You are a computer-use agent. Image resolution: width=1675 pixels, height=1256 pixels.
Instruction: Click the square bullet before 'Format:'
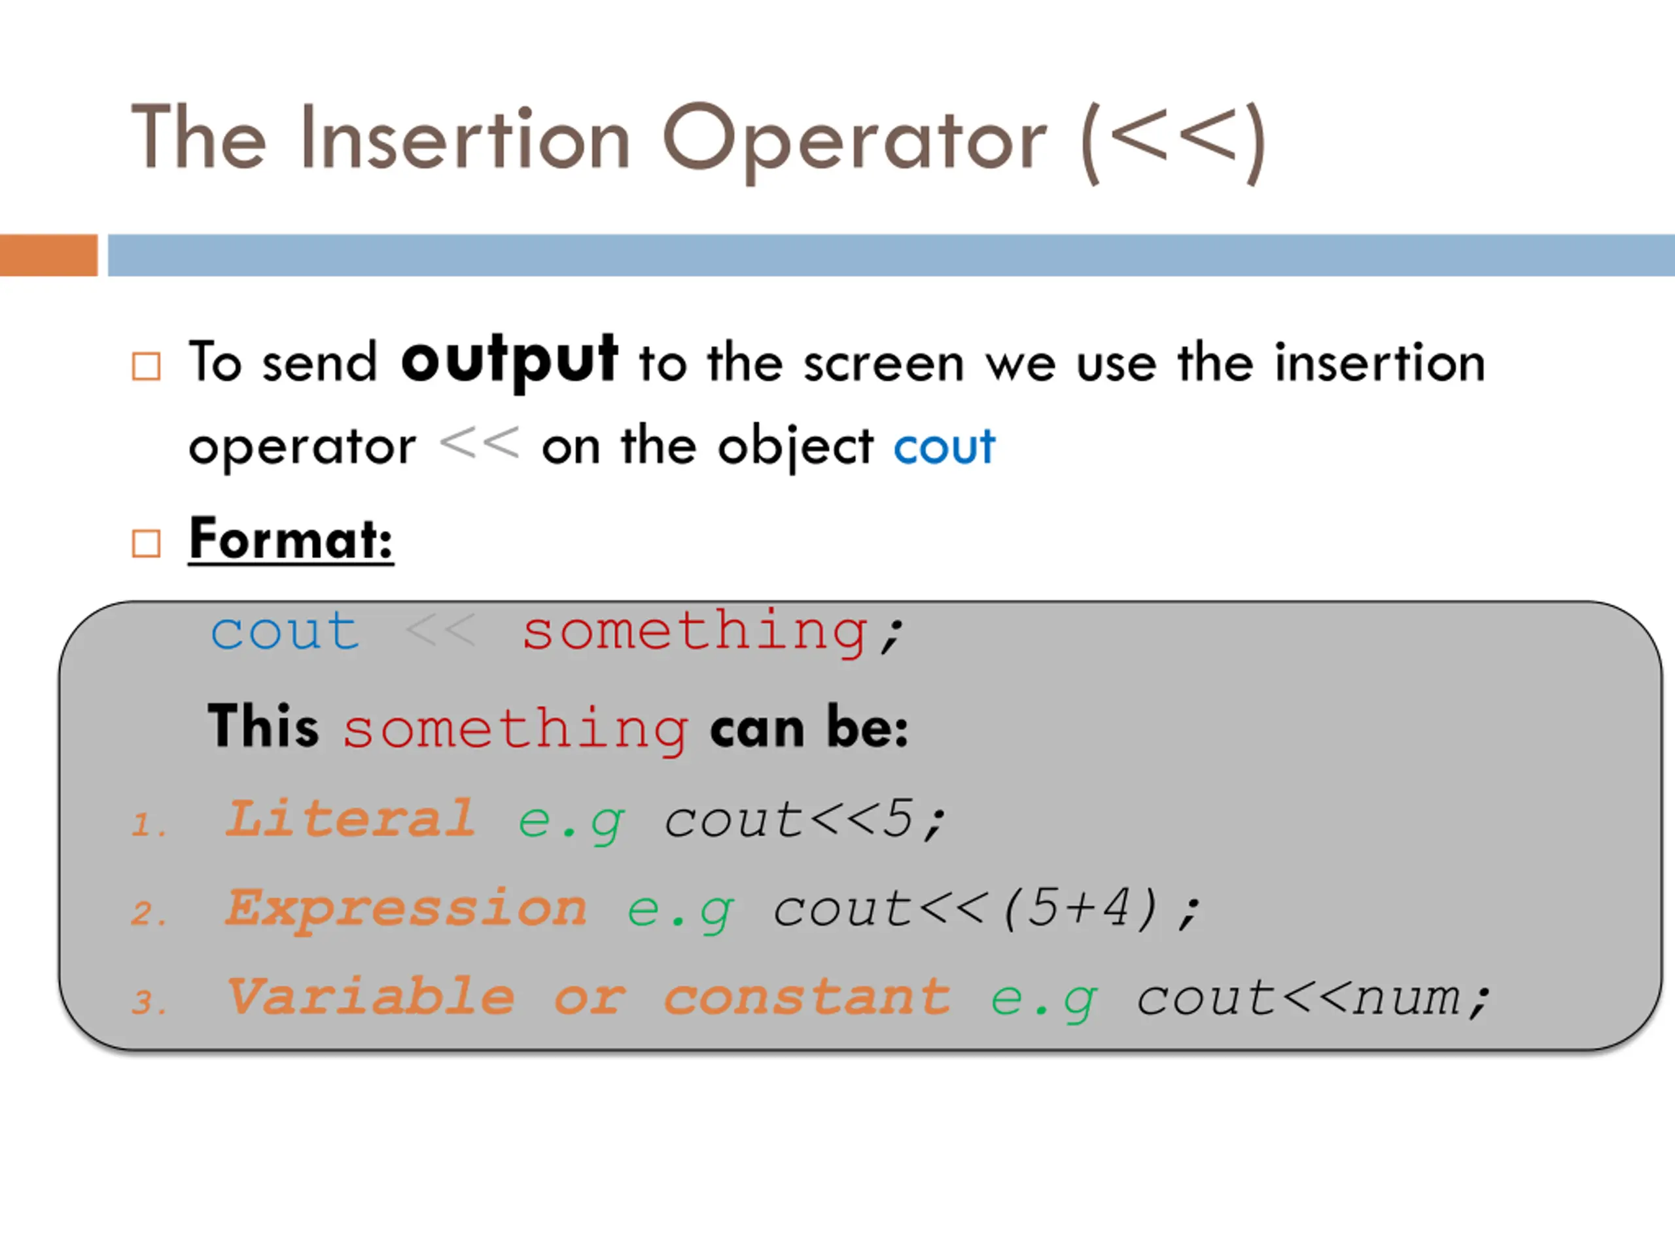click(146, 543)
